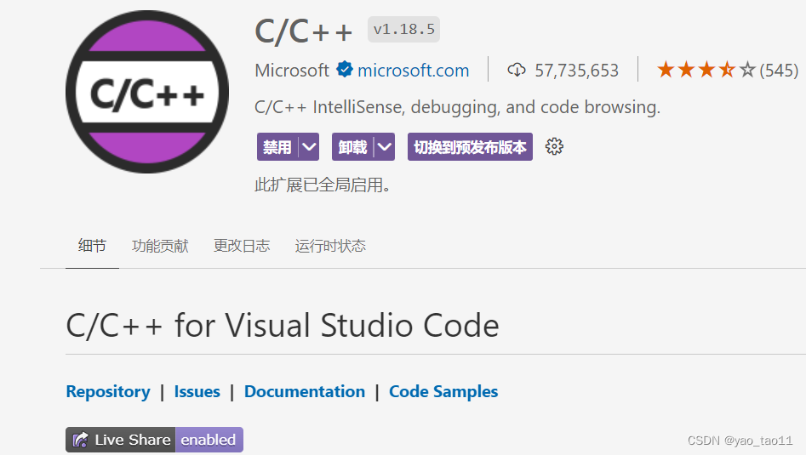Click the IntelliSense description text
Viewport: 806px width, 455px height.
pyautogui.click(x=458, y=107)
